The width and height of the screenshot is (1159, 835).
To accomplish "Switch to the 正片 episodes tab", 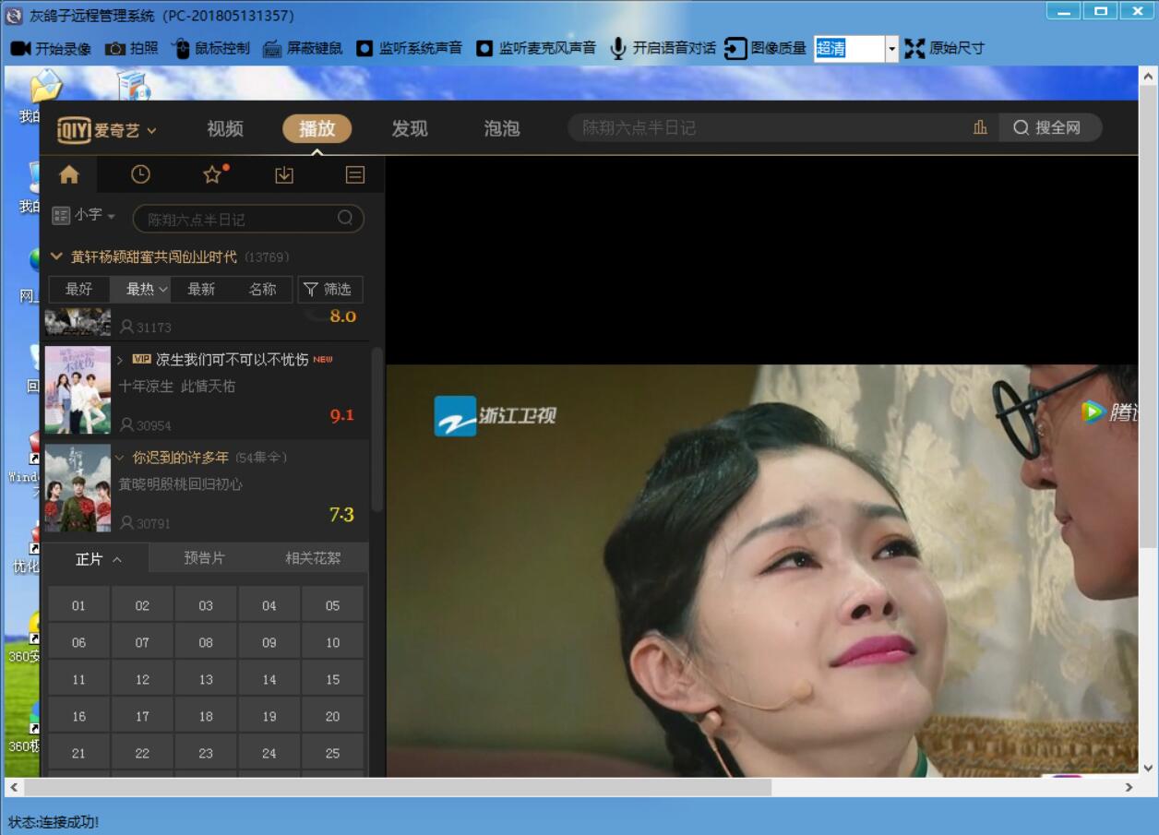I will pos(98,559).
